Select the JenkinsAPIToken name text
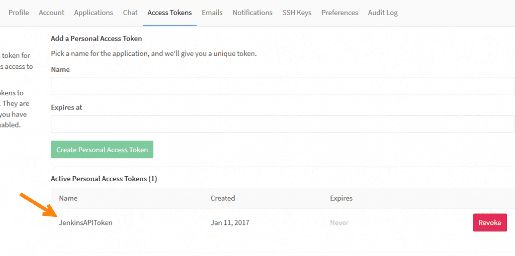Image resolution: width=515 pixels, height=256 pixels. (x=85, y=223)
